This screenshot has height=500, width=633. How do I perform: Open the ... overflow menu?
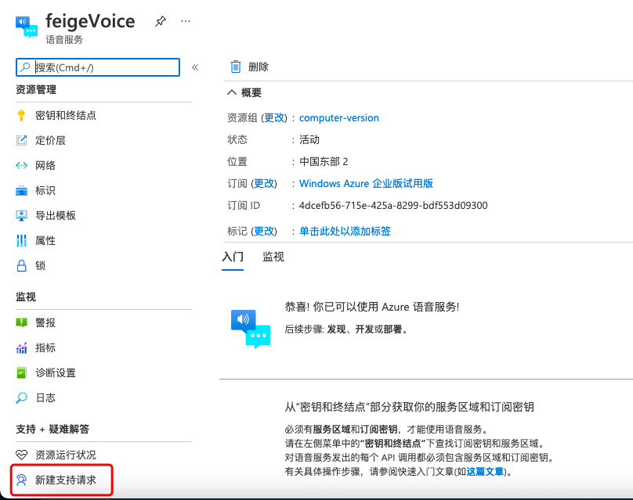tap(185, 22)
